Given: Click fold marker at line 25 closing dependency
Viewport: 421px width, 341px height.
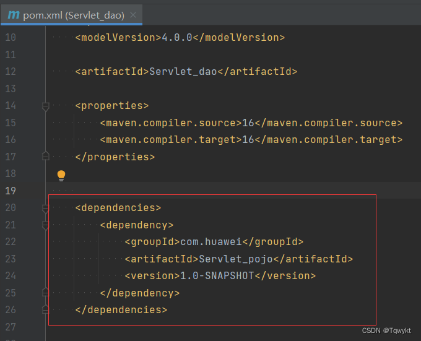Looking at the screenshot, I should click(46, 292).
